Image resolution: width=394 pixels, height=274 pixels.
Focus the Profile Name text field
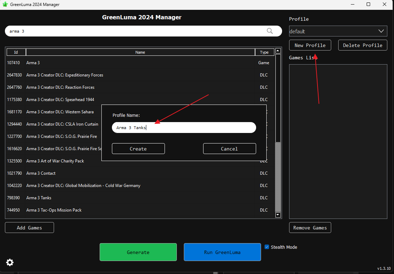pos(183,128)
